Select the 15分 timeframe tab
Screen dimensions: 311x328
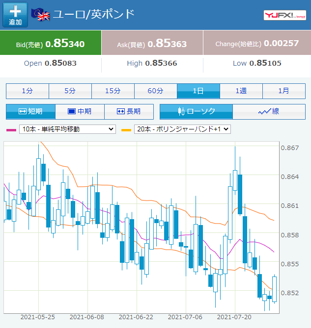113,91
